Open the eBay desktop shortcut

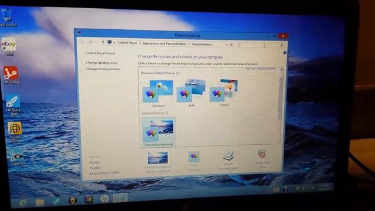[x=9, y=46]
